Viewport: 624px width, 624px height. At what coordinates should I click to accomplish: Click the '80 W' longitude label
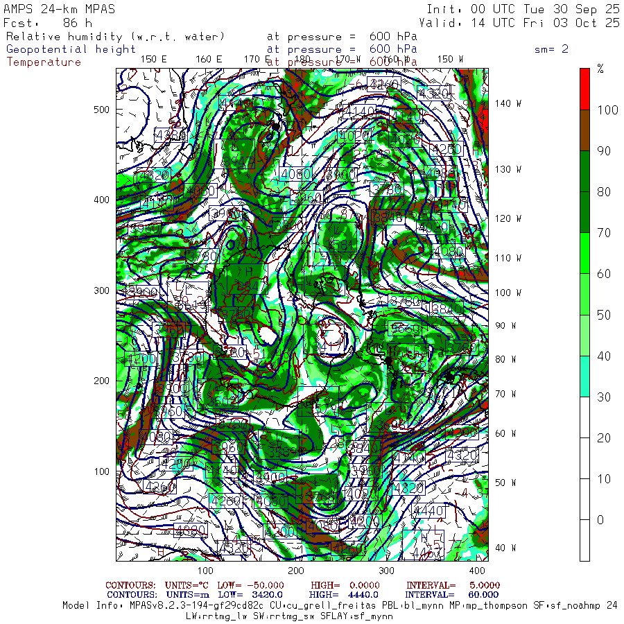pos(505,359)
